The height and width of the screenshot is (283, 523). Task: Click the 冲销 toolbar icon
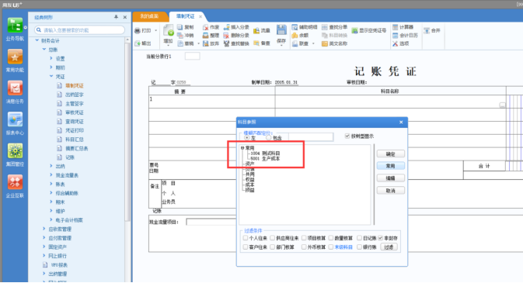(x=180, y=36)
